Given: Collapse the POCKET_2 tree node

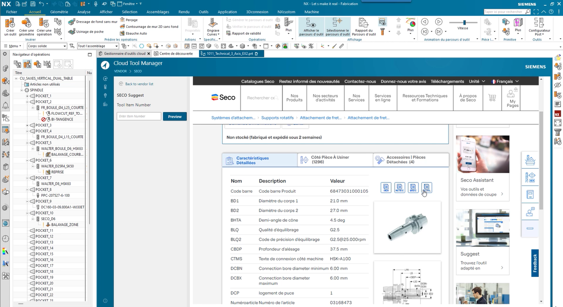Looking at the screenshot, I should [27, 102].
